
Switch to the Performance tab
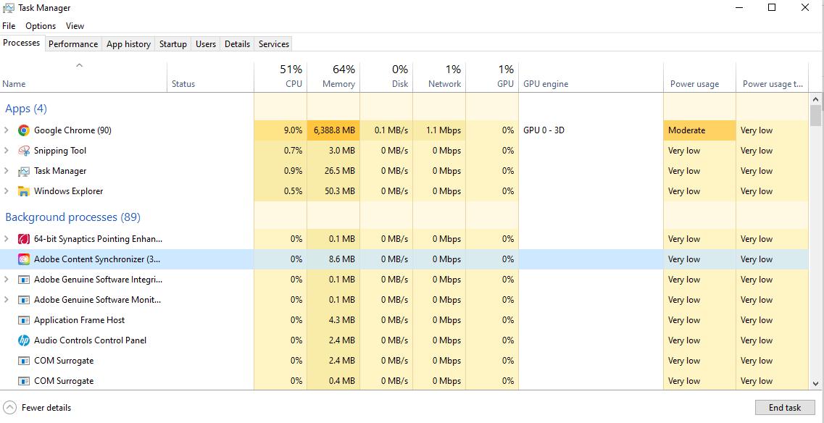pyautogui.click(x=72, y=44)
